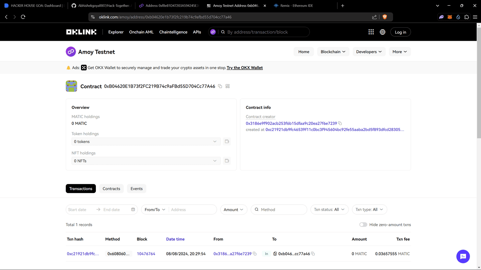Screen dimensions: 481x270
Task: Open the Explorer menu item
Action: 116,32
